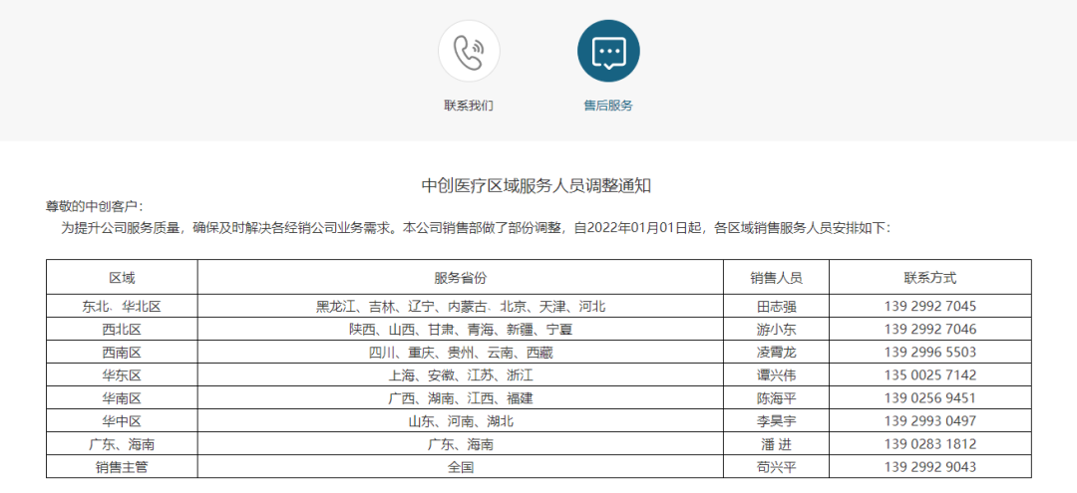1077x493 pixels.
Task: Select salesperson name 田志强
Action: [776, 306]
